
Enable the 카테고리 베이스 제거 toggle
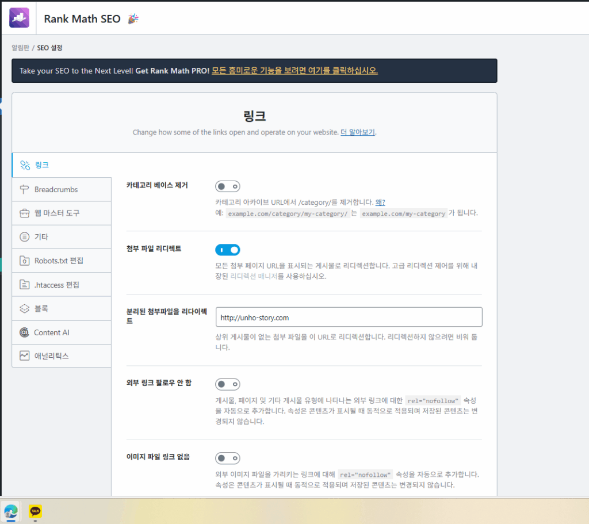click(x=227, y=186)
